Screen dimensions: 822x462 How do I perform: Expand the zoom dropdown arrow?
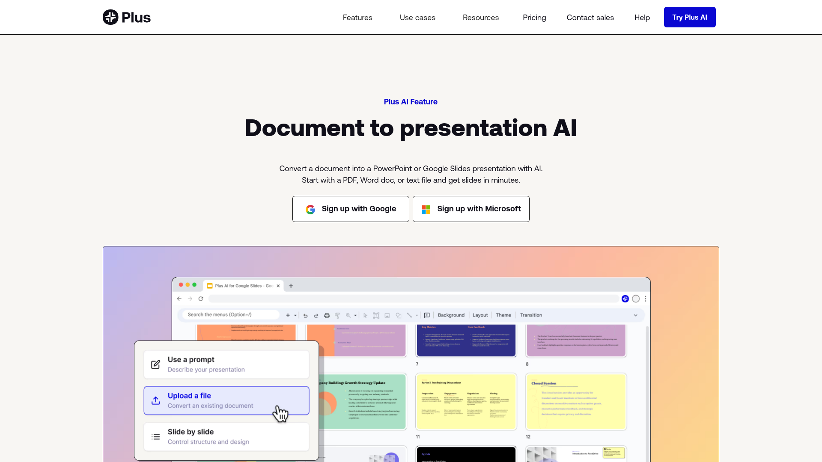[x=355, y=315]
